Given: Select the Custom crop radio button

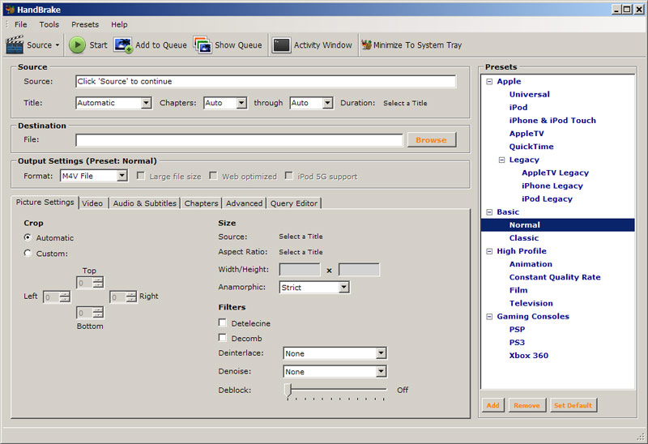Looking at the screenshot, I should [28, 254].
